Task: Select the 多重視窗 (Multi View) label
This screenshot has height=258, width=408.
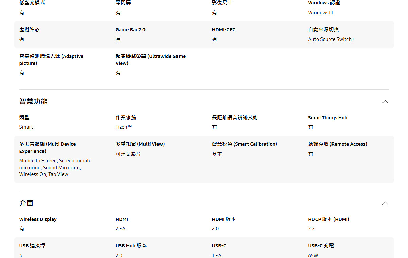Action: coord(140,144)
